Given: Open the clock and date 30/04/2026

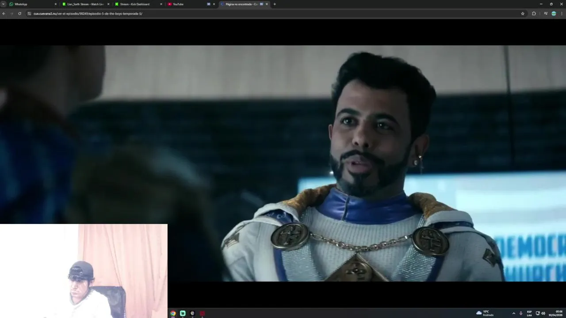Looking at the screenshot, I should [x=556, y=313].
